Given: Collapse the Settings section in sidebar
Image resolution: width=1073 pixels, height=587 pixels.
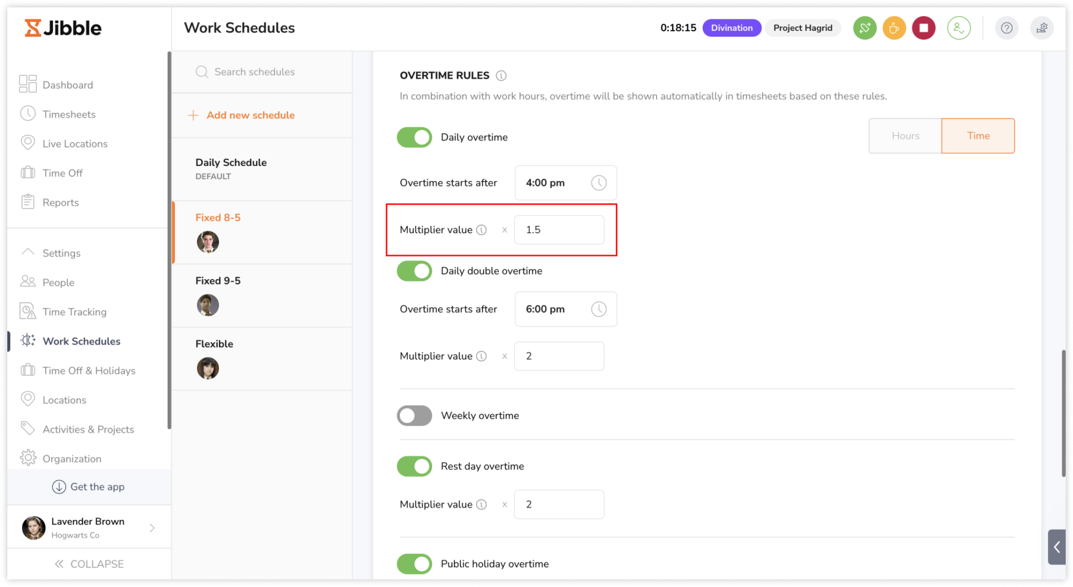Looking at the screenshot, I should 28,252.
